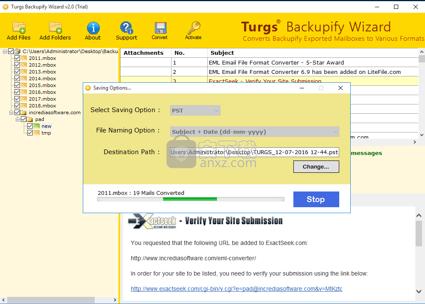Click the Change... destination button
Viewport: 425px width, 304px height.
(x=316, y=166)
